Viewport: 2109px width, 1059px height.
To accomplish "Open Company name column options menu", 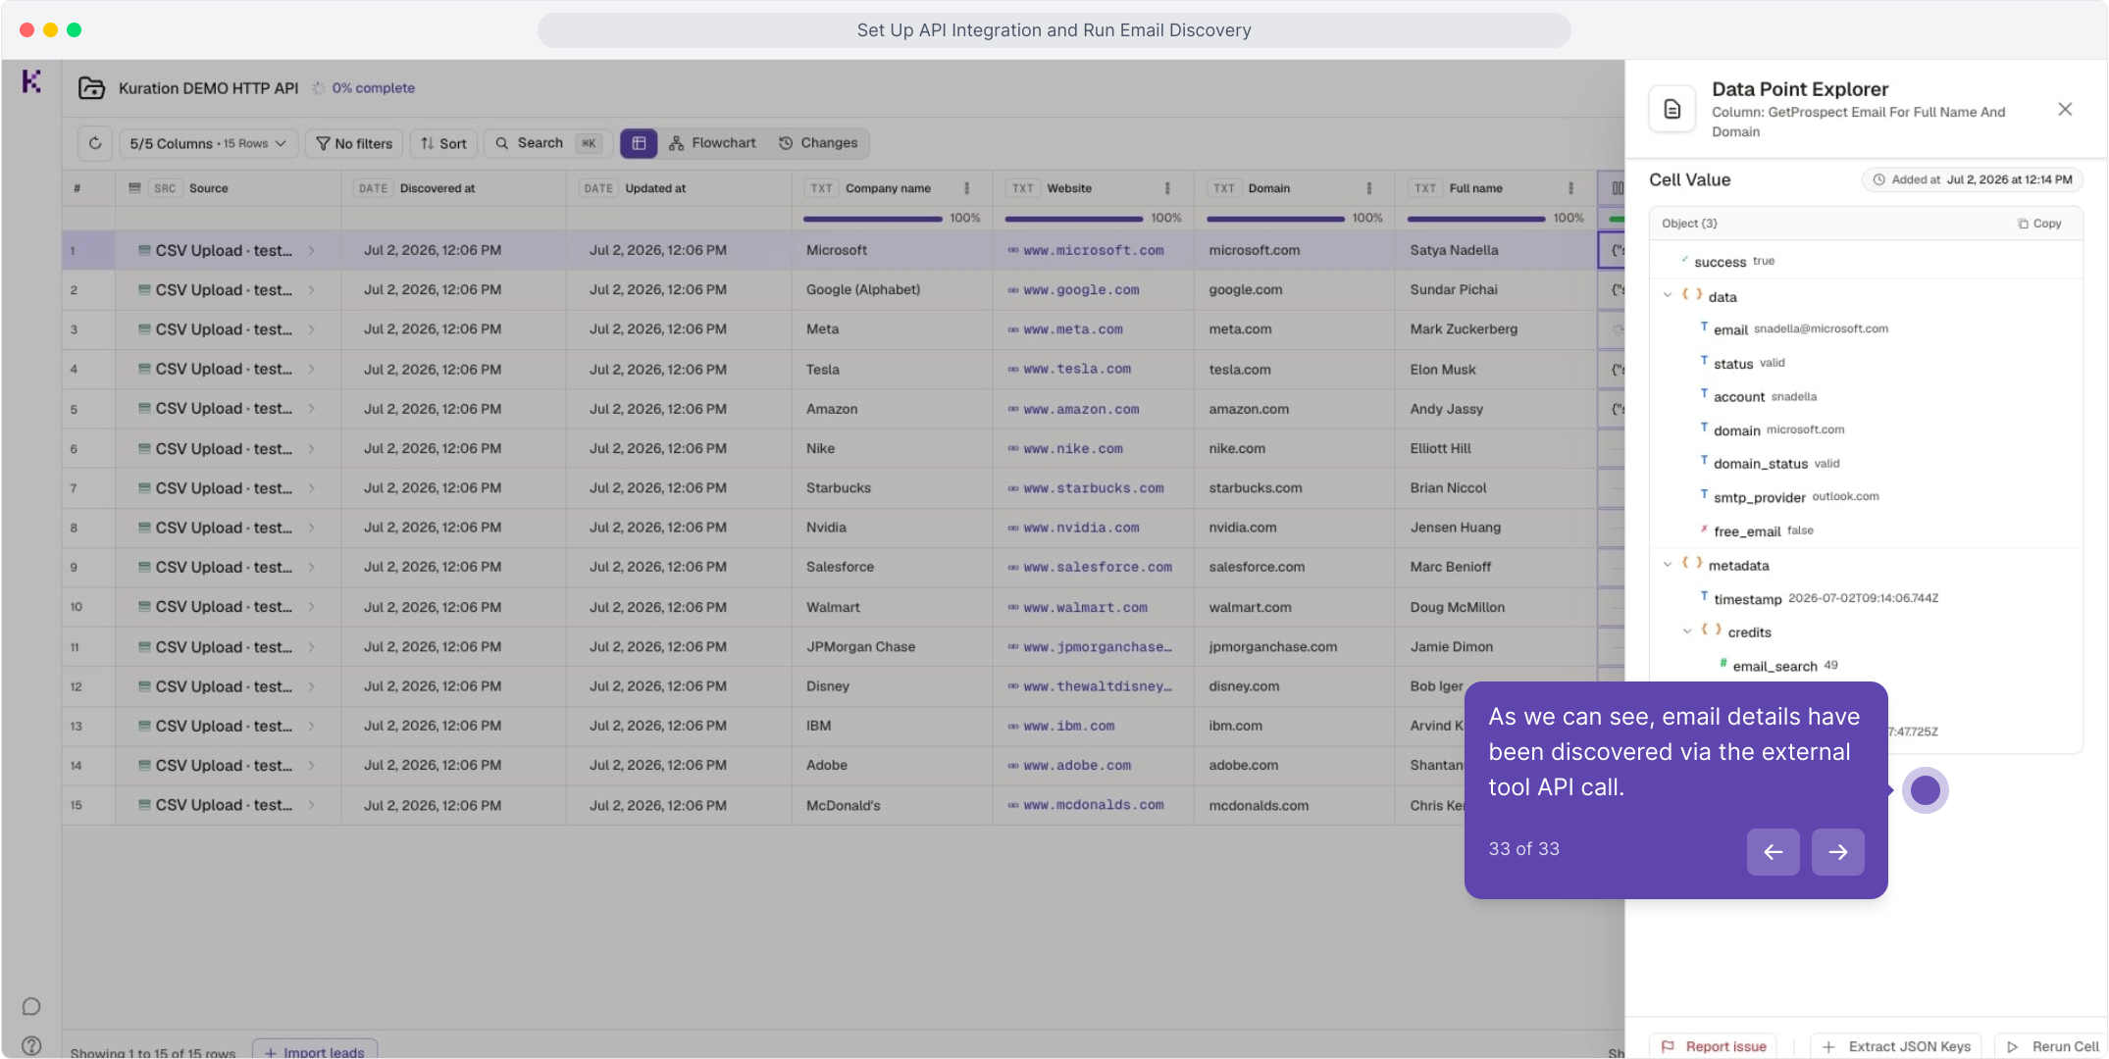I will 967,188.
